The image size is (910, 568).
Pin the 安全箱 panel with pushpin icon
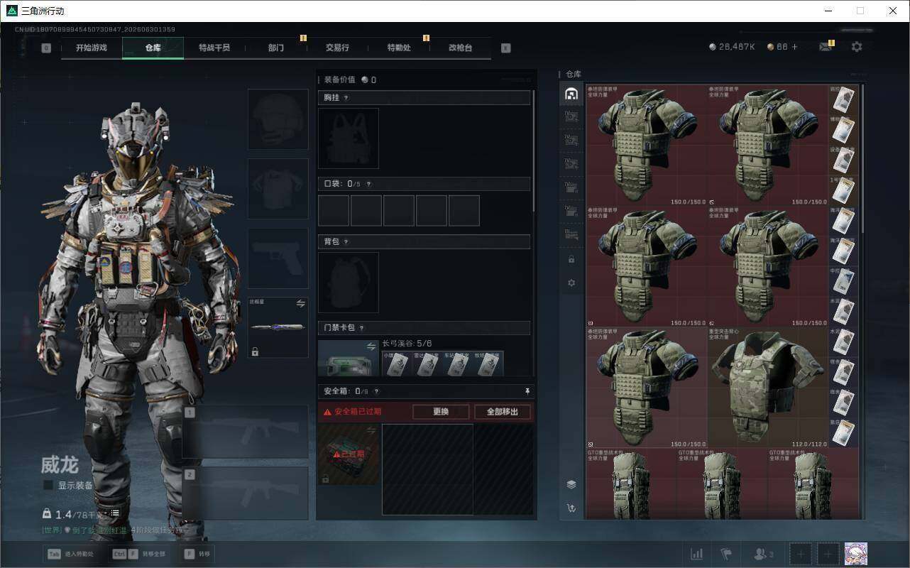527,391
